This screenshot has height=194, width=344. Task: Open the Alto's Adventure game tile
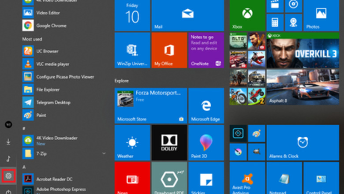click(238, 41)
